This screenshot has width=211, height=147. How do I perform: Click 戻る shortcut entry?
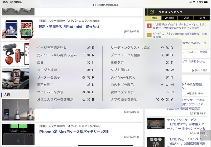[66, 63]
